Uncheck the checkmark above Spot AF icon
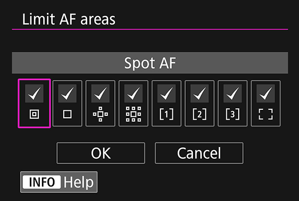299x201 pixels. click(34, 92)
